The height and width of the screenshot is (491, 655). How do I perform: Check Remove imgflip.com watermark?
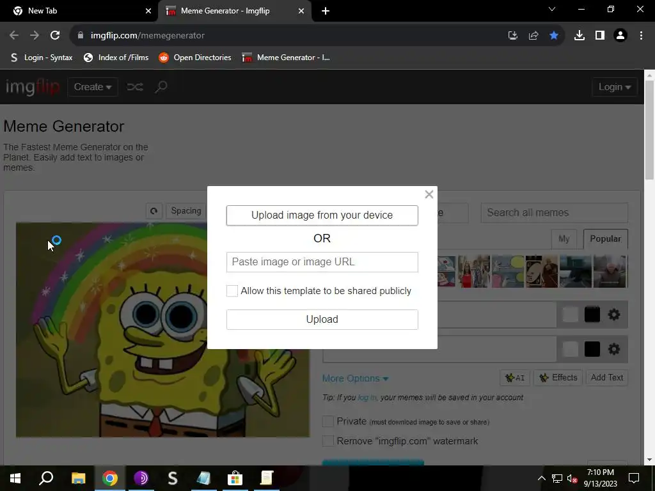point(328,441)
